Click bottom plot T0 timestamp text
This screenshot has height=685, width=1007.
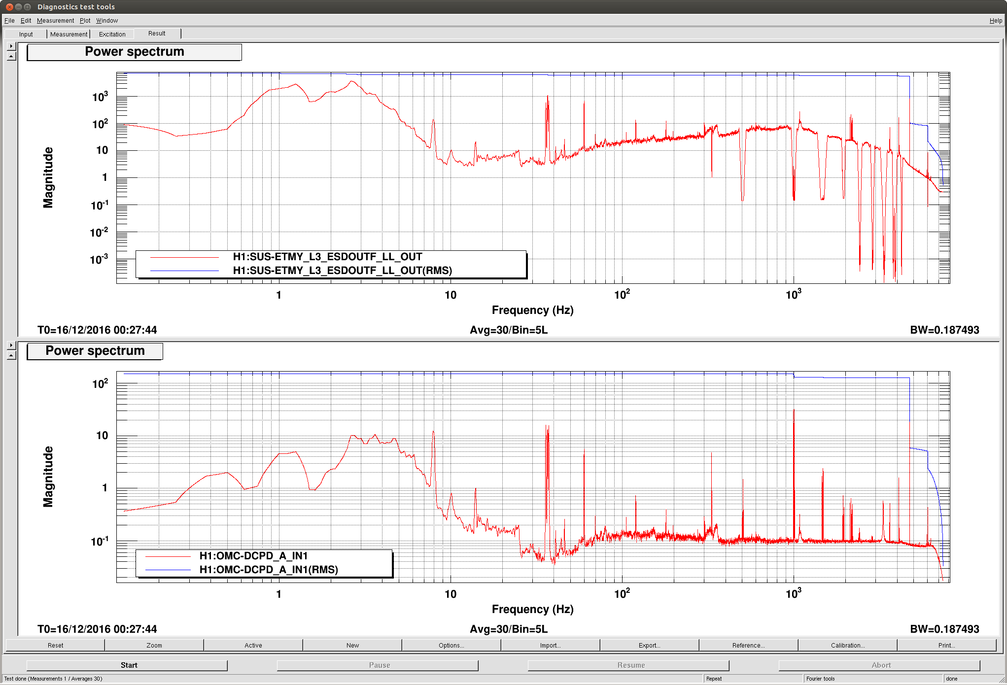pos(97,629)
